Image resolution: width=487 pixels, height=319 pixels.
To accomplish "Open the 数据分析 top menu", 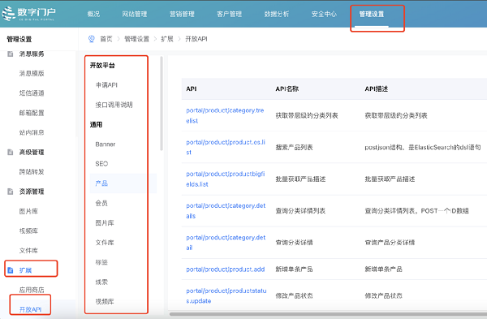I will pyautogui.click(x=277, y=14).
